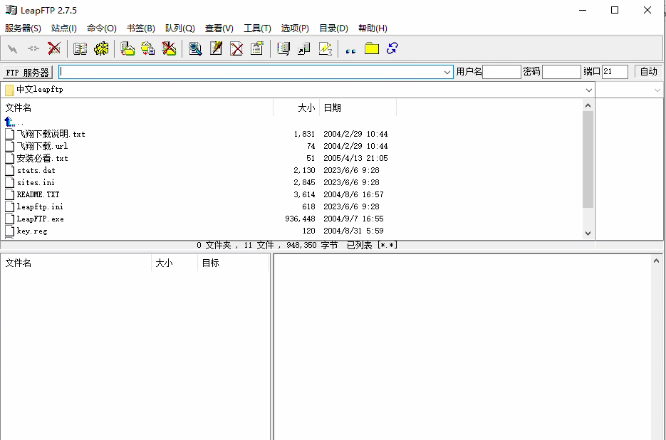Click the 自动 button
Viewport: 666px width, 440px height.
[649, 72]
